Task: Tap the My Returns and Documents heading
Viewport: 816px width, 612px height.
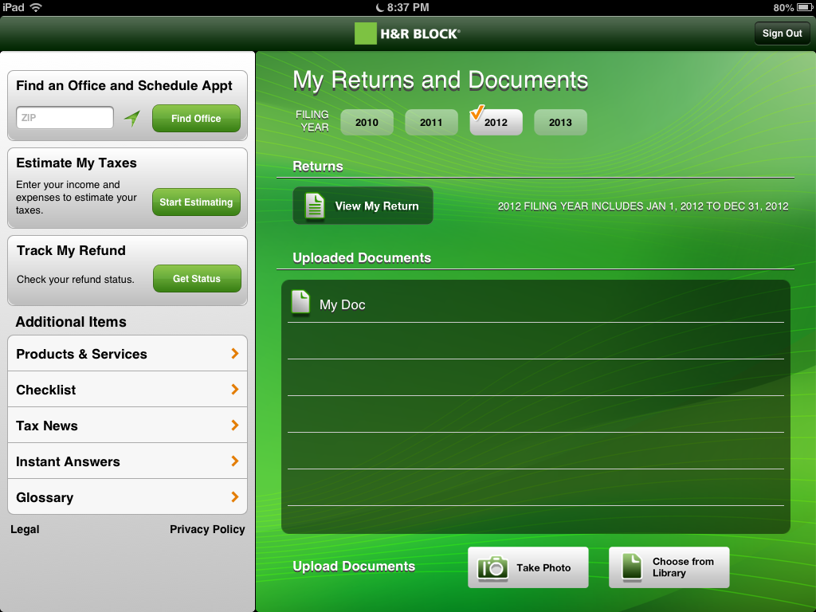Action: click(440, 80)
